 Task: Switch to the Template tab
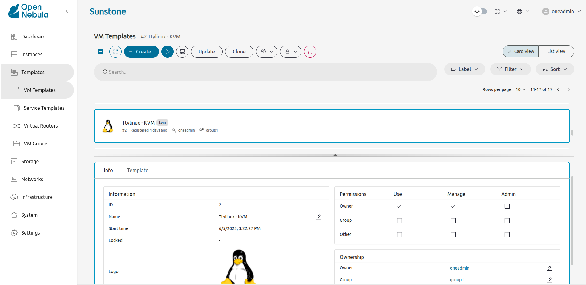(x=138, y=170)
